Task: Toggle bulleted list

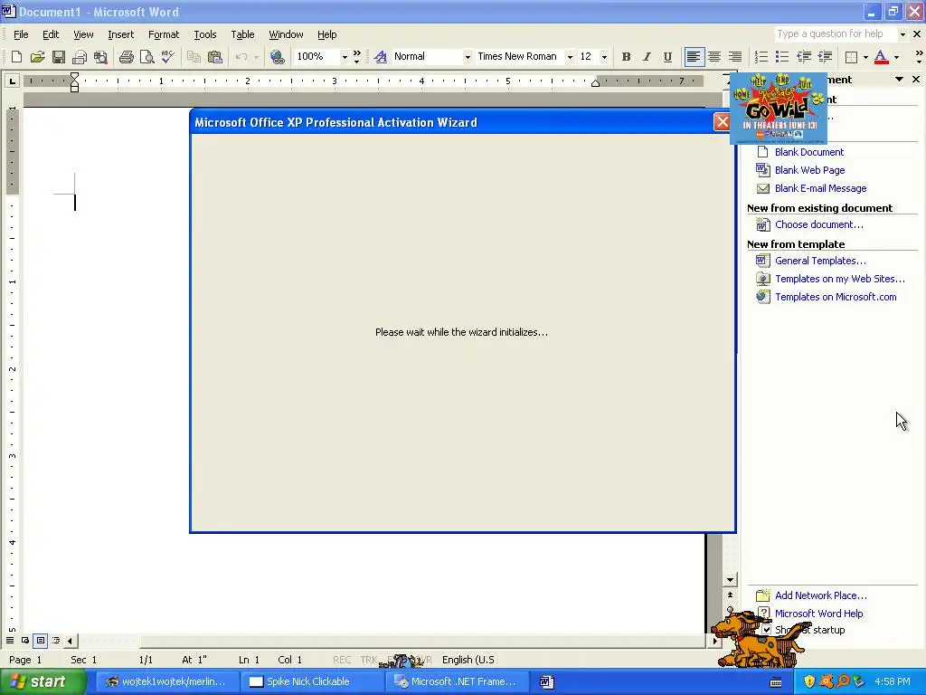Action: point(782,57)
